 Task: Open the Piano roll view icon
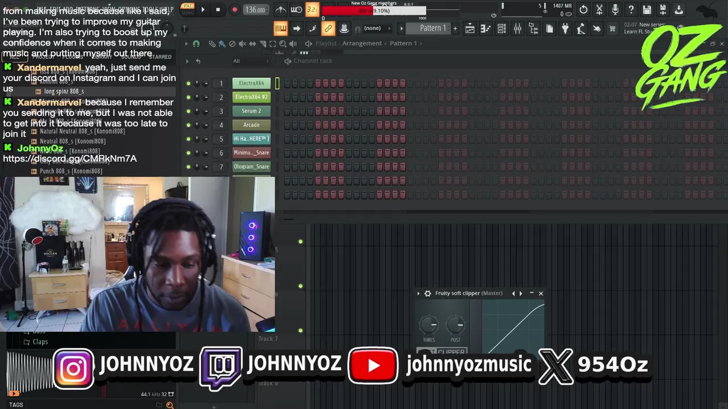(486, 29)
